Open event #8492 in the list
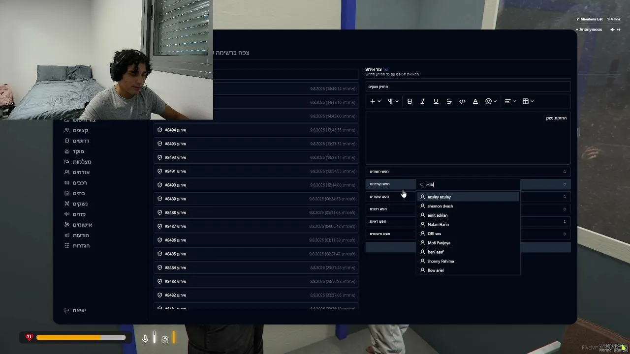Image resolution: width=630 pixels, height=354 pixels. click(256, 157)
